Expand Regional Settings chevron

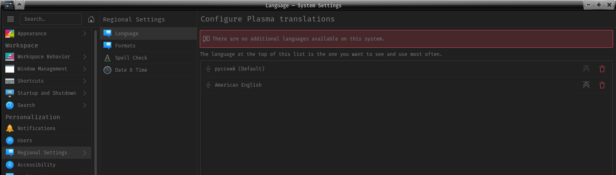[85, 153]
